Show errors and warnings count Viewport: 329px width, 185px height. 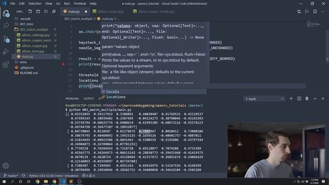(x=88, y=176)
